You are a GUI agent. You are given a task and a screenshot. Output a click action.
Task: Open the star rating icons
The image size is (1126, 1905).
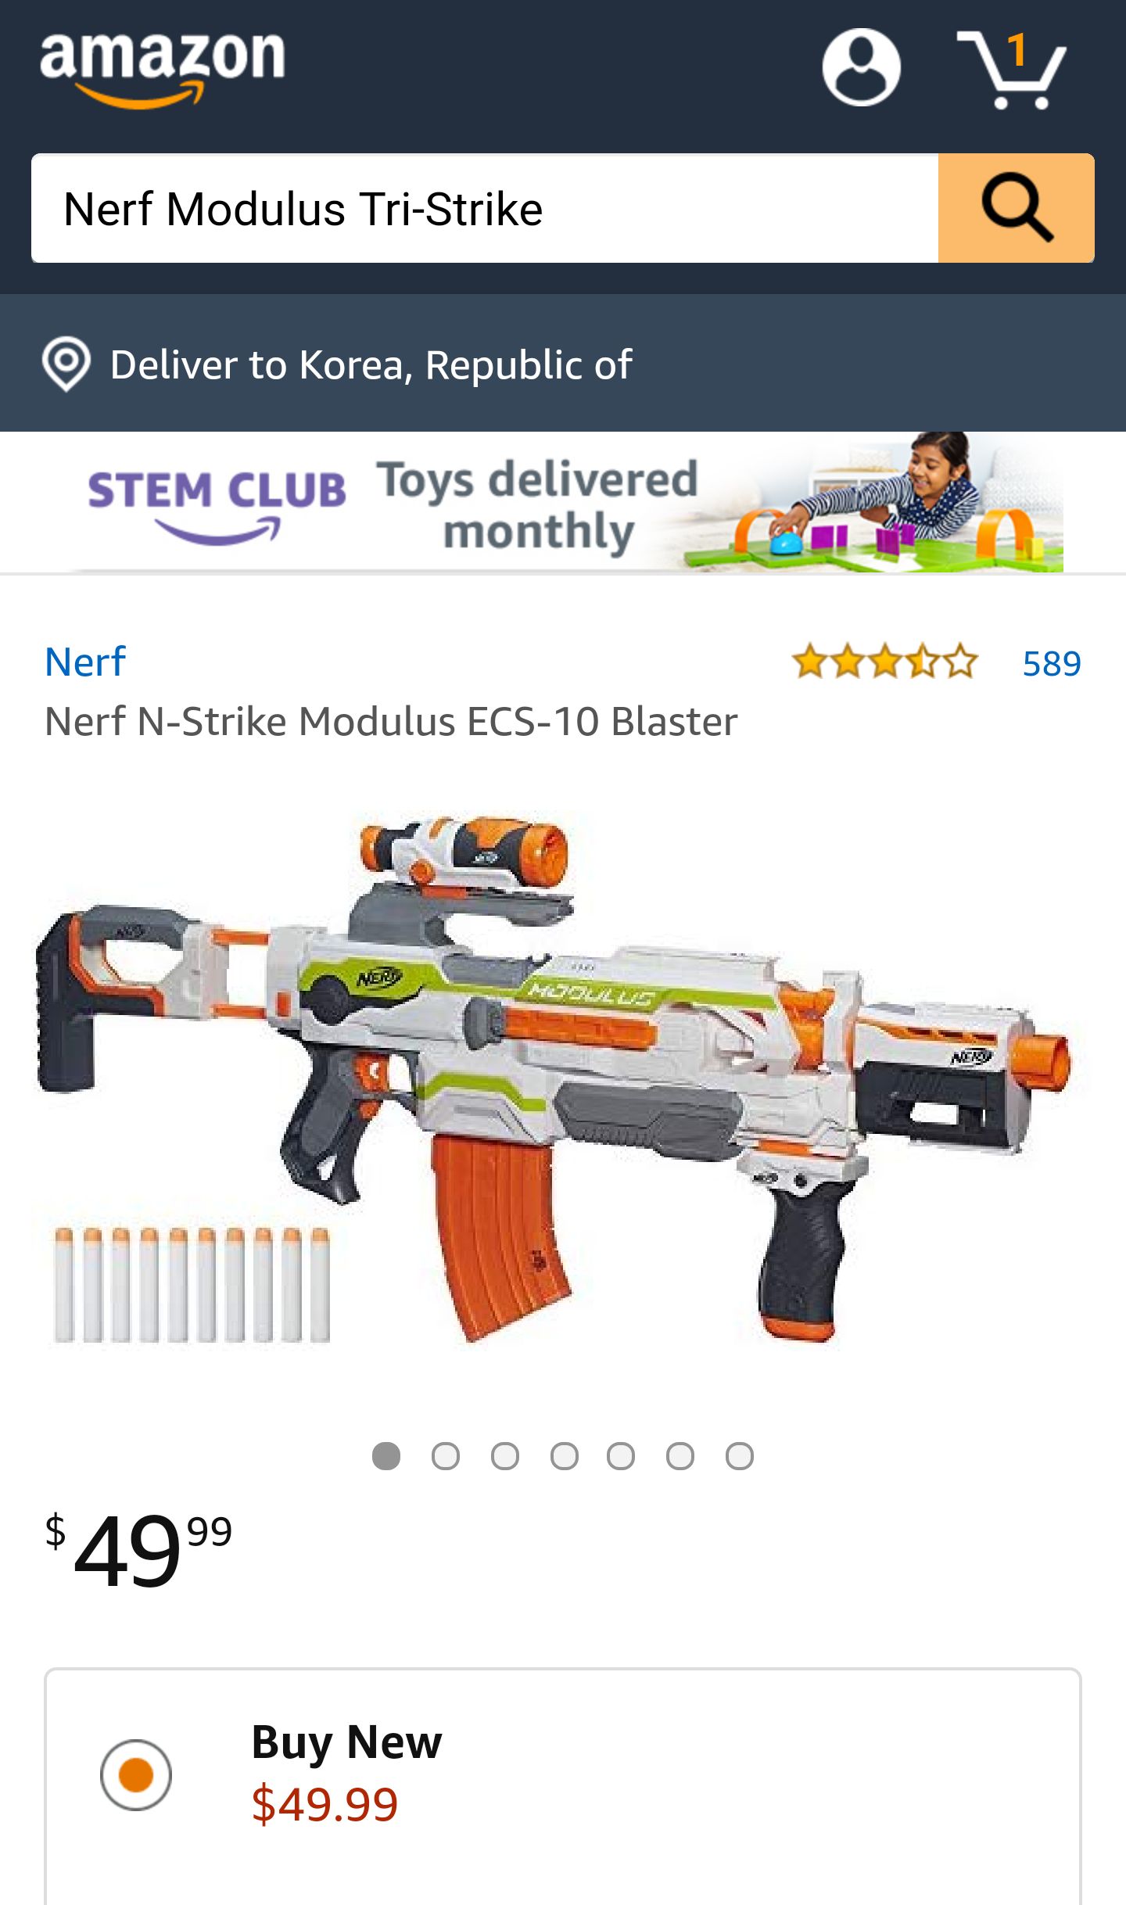tap(884, 662)
